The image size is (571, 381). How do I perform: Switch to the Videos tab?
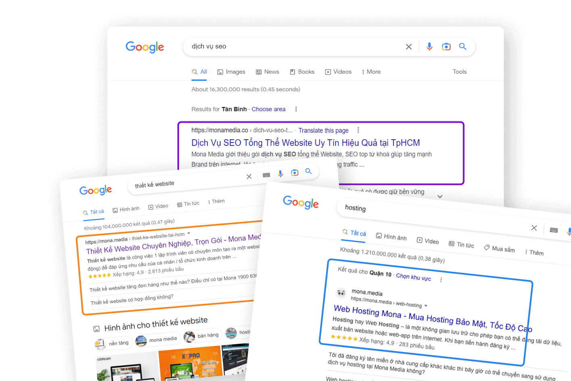(338, 72)
